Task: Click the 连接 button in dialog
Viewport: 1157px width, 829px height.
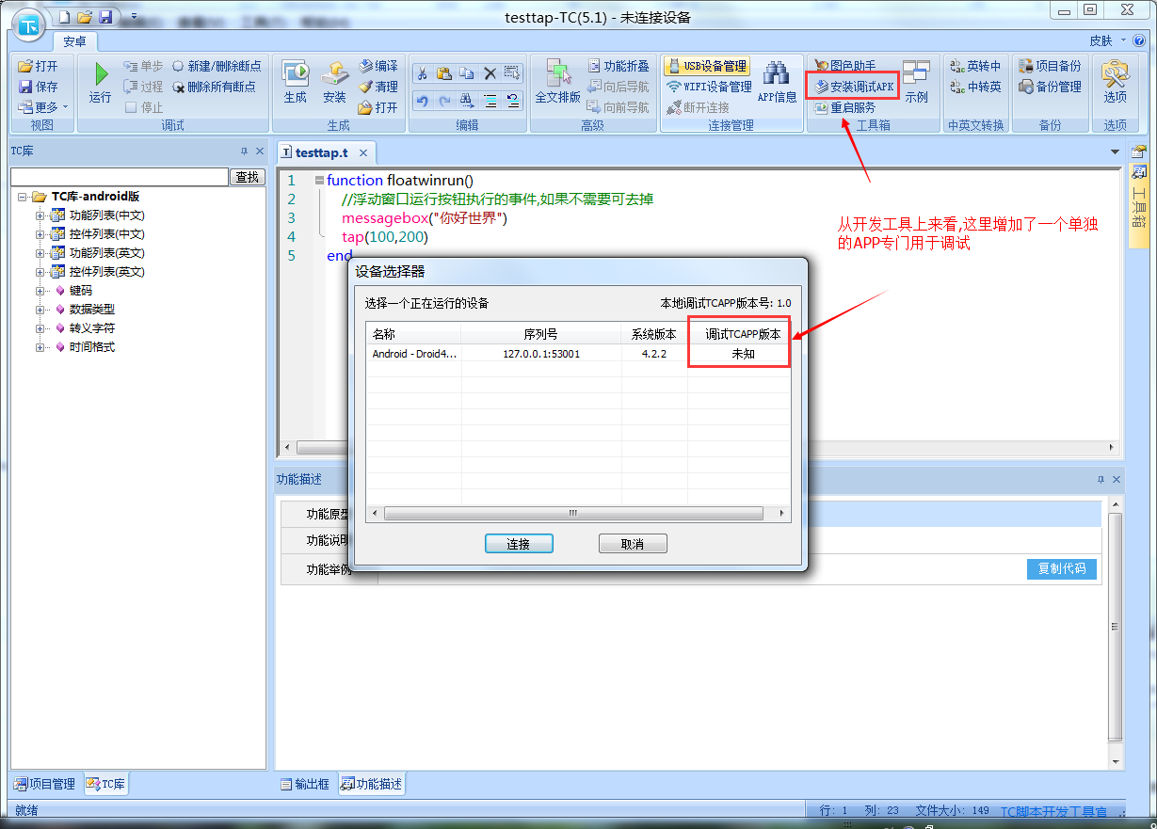Action: point(519,544)
